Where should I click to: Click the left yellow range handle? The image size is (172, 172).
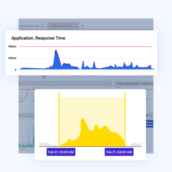[59, 119]
